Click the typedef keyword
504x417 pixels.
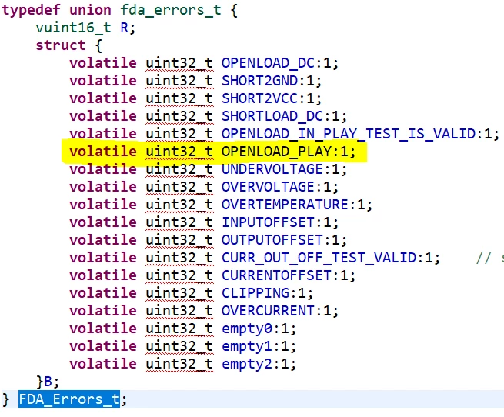click(32, 10)
